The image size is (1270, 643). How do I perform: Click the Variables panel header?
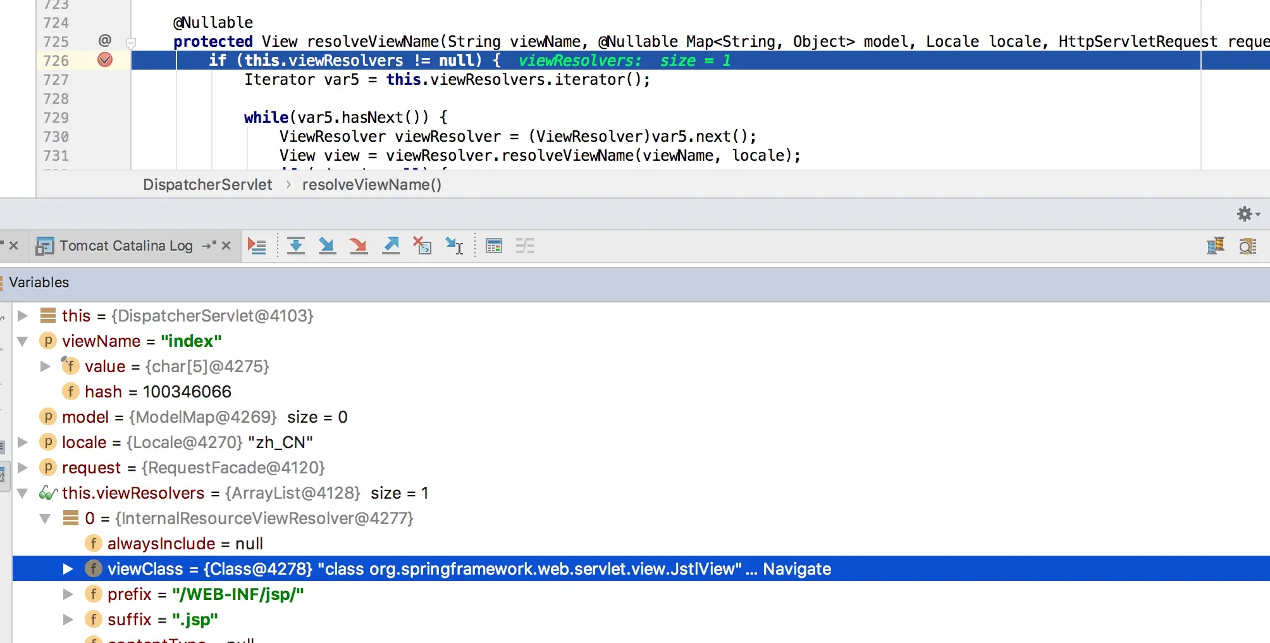click(635, 282)
